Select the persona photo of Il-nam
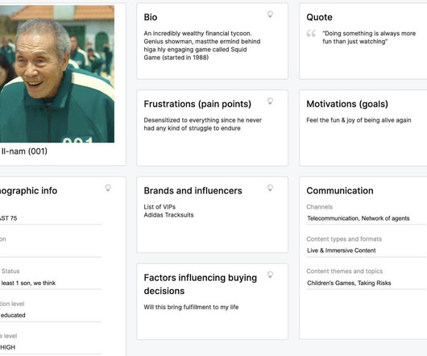Viewport: 427px width, 356px height. click(57, 74)
